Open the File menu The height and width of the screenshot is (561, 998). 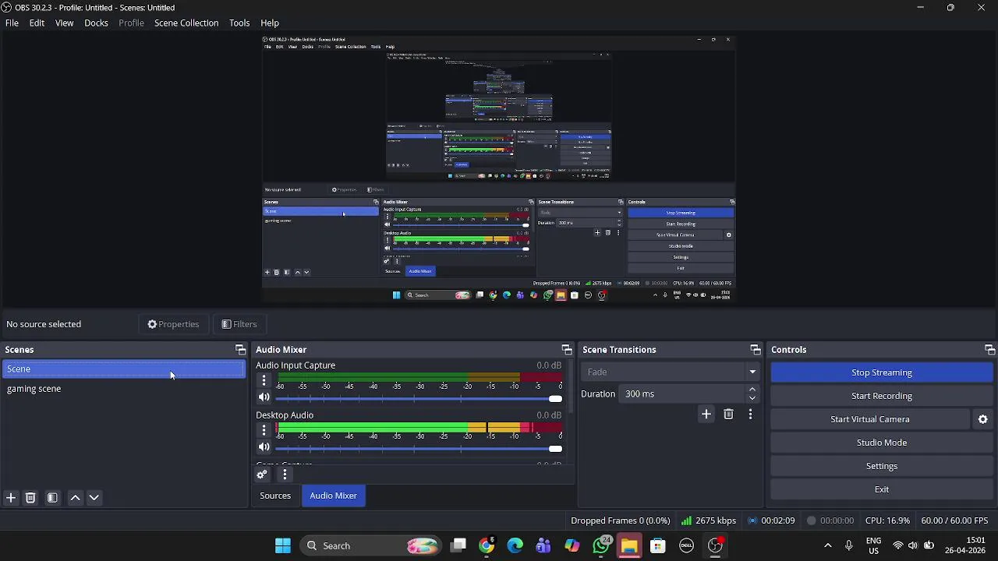tap(12, 23)
